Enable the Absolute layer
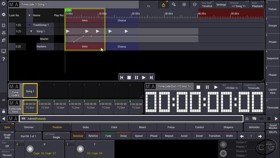The height and width of the screenshot is (158, 280). [78, 136]
